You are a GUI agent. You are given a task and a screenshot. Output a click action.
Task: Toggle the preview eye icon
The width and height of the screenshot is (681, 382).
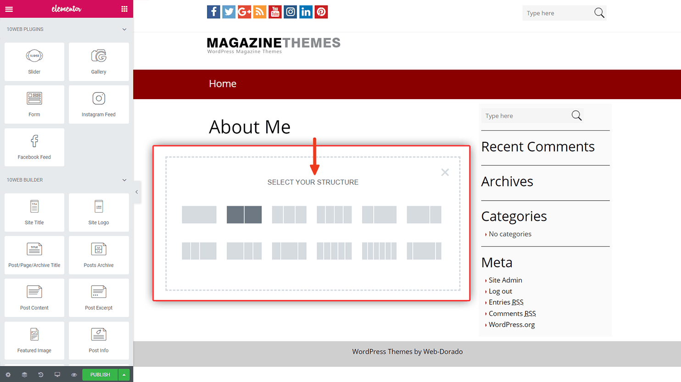tap(74, 375)
